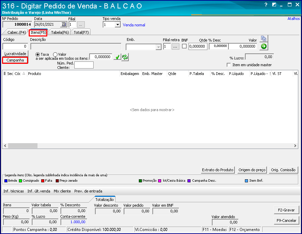Click the help question mark icon in title bar
Image resolution: width=302 pixels, height=234 pixels.
pos(266,5)
